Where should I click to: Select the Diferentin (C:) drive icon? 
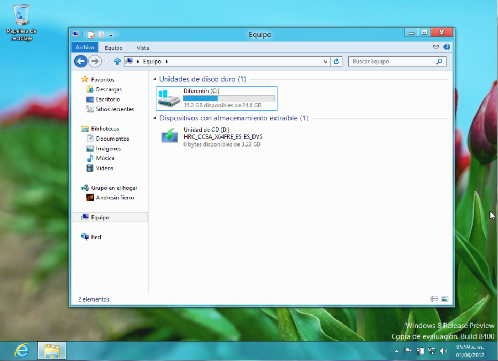pyautogui.click(x=169, y=98)
